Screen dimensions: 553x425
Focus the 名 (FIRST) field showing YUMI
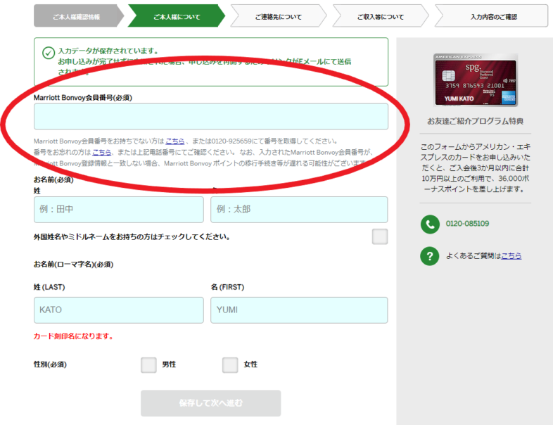(x=299, y=310)
